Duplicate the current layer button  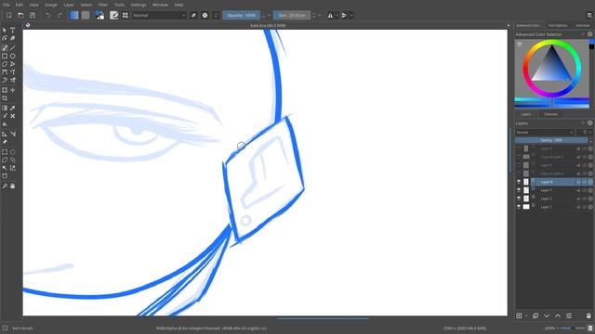point(535,315)
